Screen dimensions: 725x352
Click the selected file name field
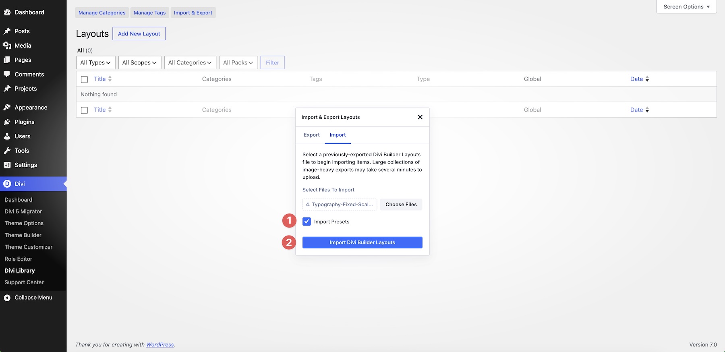[x=340, y=205]
